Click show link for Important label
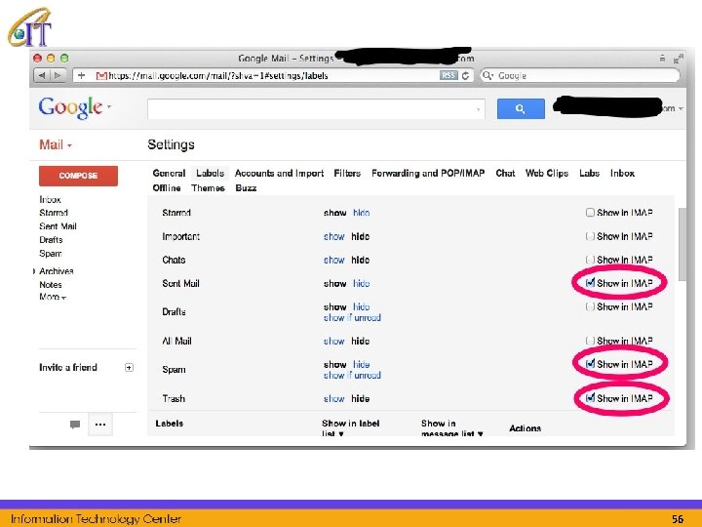 coord(334,236)
